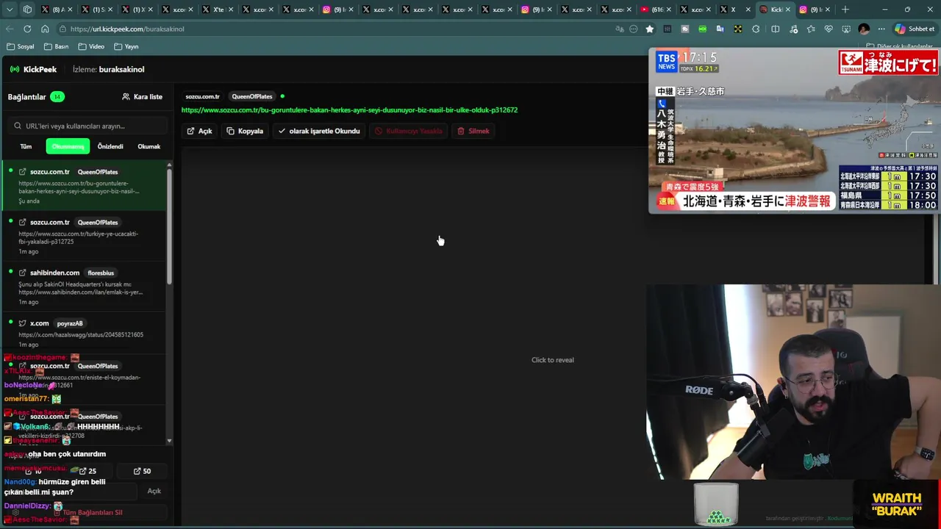The height and width of the screenshot is (529, 941).
Task: Click the sozcu.com.tr tag above the URL
Action: 202,96
